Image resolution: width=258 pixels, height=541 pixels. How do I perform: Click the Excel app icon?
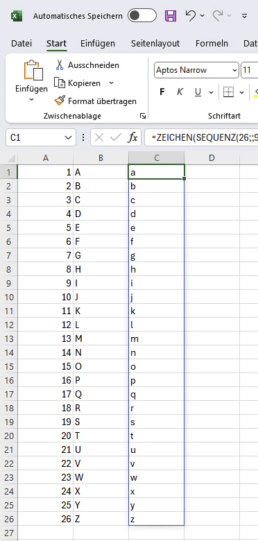point(16,16)
